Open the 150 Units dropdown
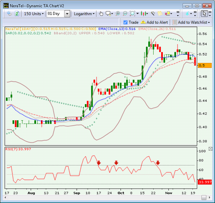This screenshot has width=215, height=203. pyautogui.click(x=34, y=13)
